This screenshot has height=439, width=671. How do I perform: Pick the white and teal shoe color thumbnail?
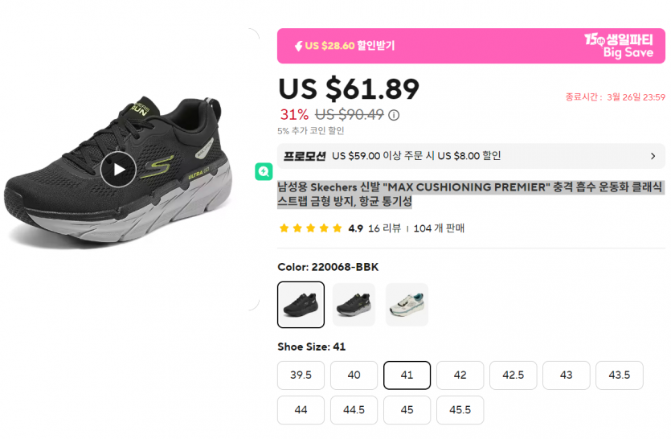pyautogui.click(x=407, y=305)
